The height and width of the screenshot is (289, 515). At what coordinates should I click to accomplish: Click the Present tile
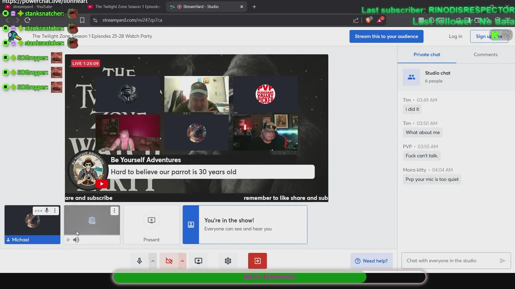pos(151,225)
